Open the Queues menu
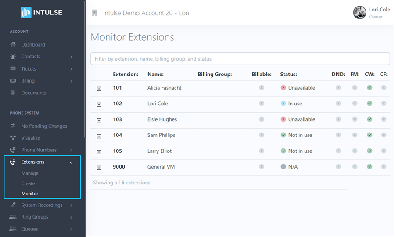Screen dimensions: 395x237 point(29,229)
